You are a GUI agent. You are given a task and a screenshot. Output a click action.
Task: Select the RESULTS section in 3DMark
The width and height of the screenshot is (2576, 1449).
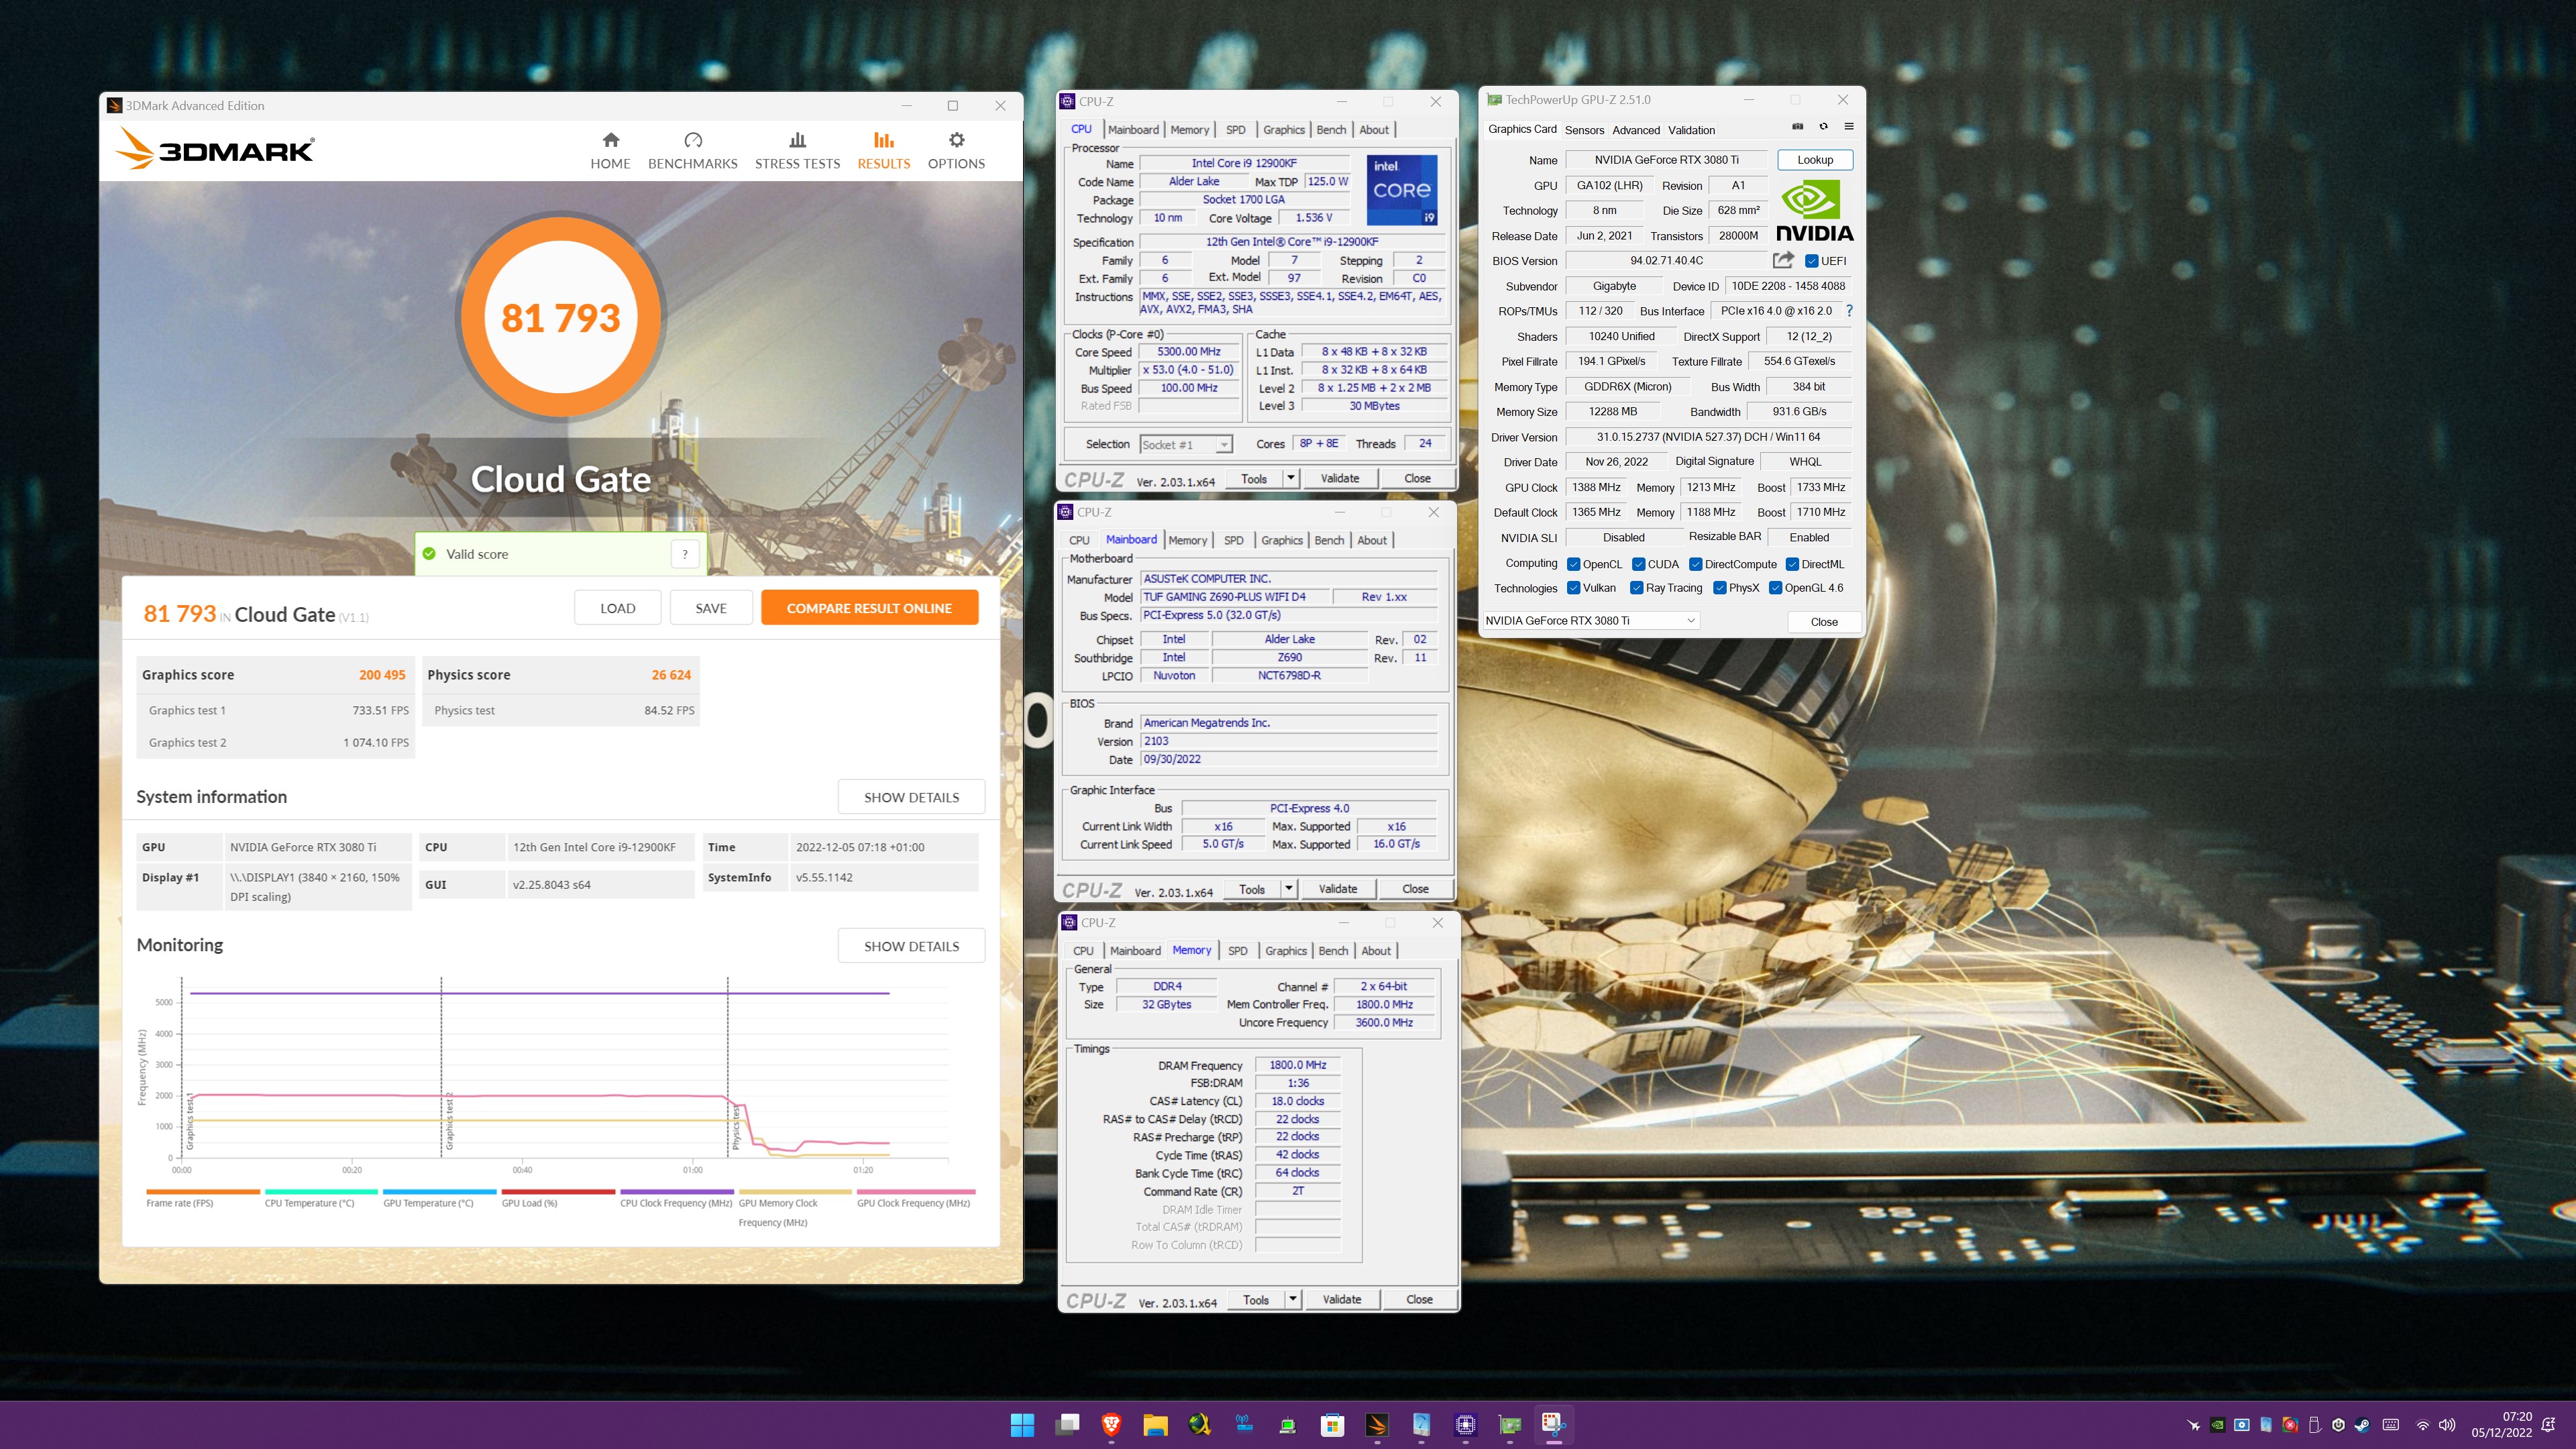pyautogui.click(x=883, y=151)
